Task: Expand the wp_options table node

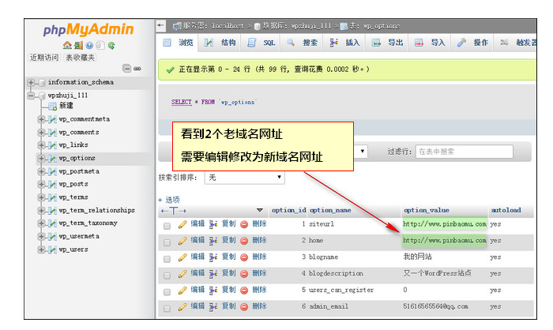Action: [41, 159]
